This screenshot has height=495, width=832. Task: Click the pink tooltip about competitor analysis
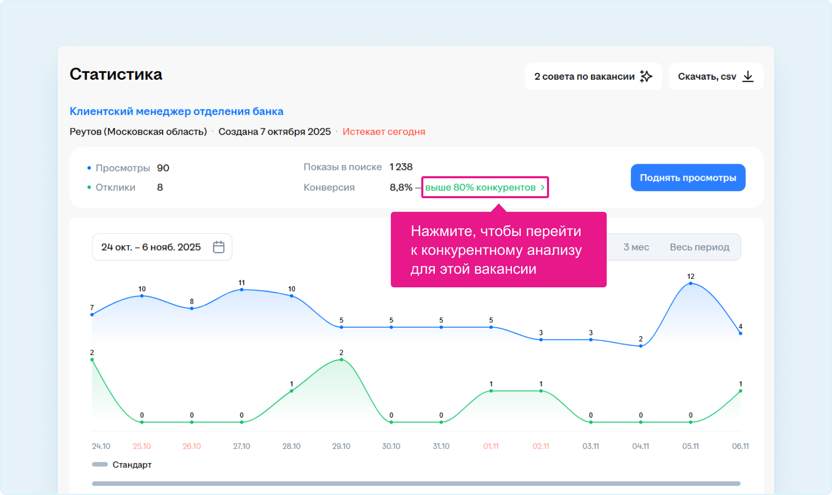tap(498, 250)
